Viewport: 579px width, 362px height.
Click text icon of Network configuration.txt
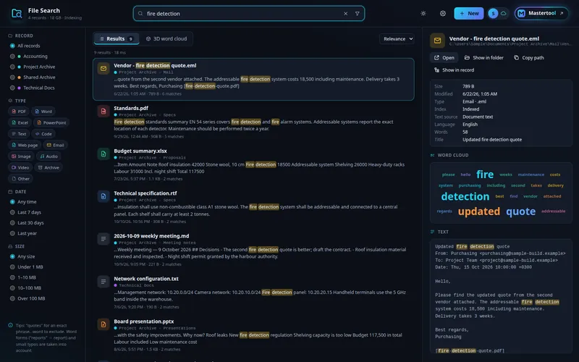click(103, 282)
